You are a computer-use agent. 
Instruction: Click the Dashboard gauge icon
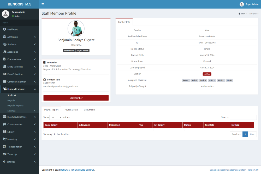coord(4,29)
